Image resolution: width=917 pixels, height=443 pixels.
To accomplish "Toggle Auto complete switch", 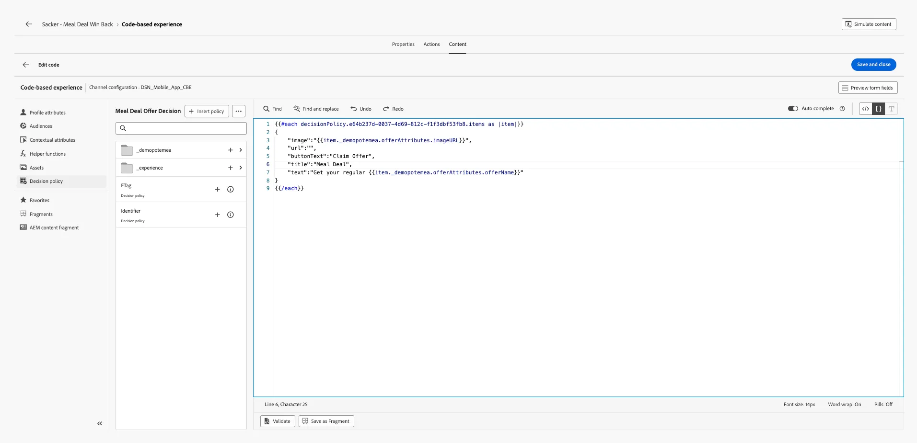I will pyautogui.click(x=793, y=109).
